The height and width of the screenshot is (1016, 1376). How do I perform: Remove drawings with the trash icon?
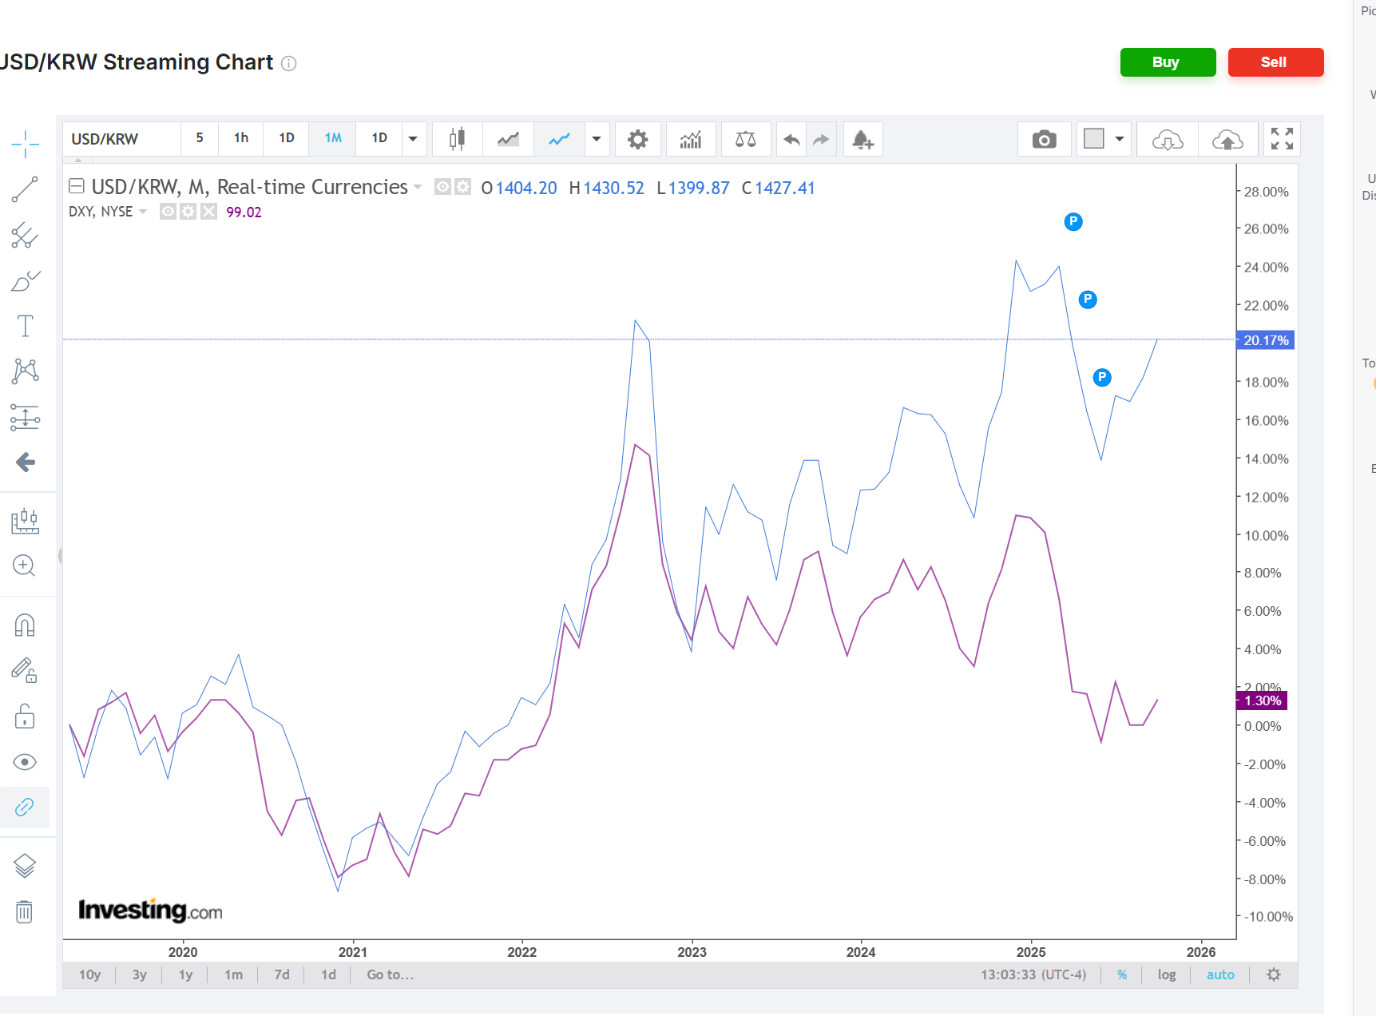point(25,911)
